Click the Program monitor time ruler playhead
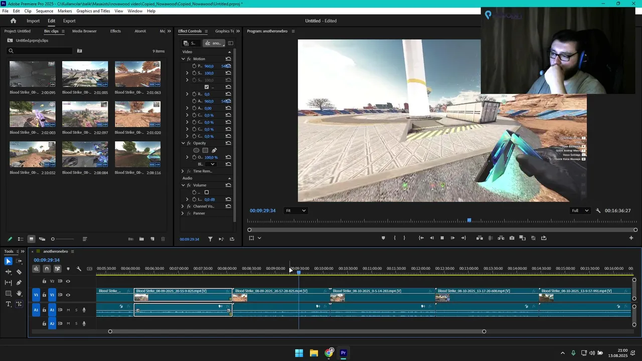The width and height of the screenshot is (642, 361). 469,221
